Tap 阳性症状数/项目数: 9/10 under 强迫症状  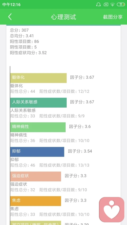click(x=63, y=190)
